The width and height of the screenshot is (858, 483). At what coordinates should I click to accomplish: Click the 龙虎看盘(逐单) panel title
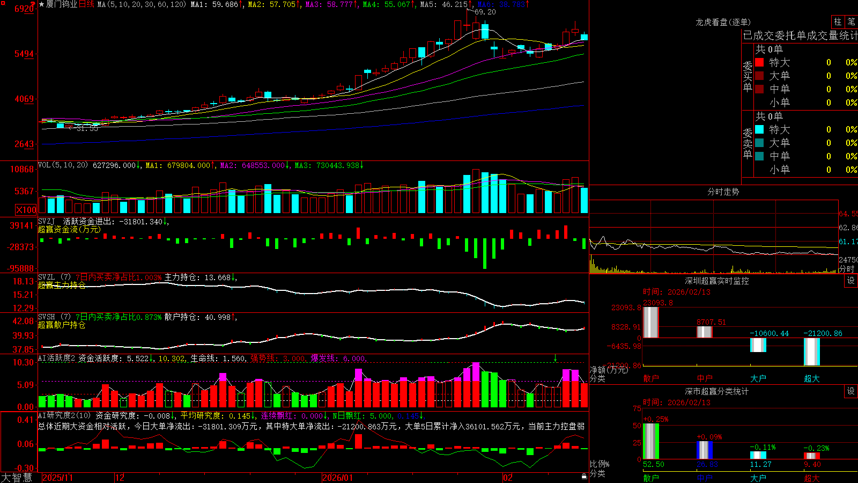tap(723, 22)
